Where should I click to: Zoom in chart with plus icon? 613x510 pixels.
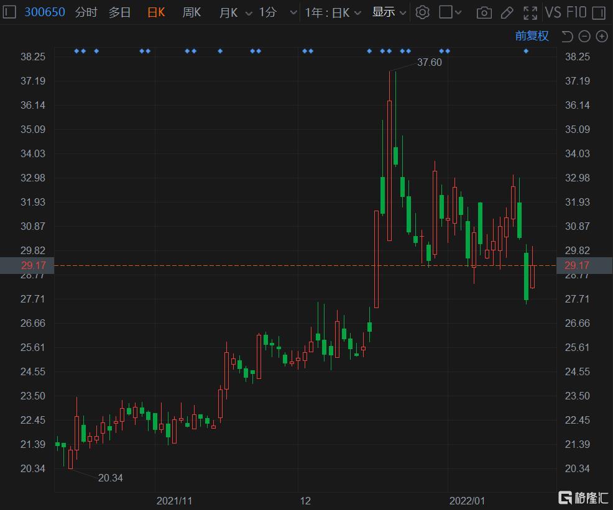pos(602,36)
